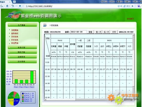Open the 收藏 browser menu
This screenshot has width=142, height=107.
127,2
